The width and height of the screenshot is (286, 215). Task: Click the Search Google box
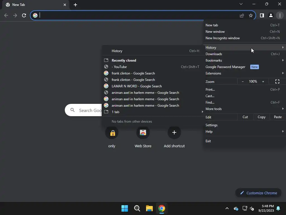pyautogui.click(x=83, y=110)
